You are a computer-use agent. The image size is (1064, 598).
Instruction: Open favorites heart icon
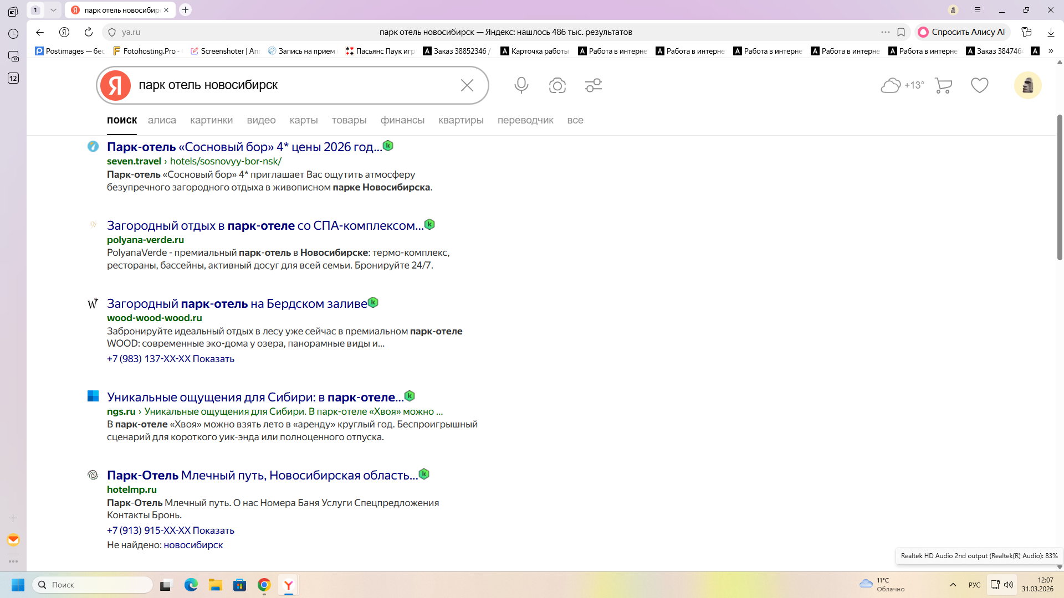click(979, 85)
